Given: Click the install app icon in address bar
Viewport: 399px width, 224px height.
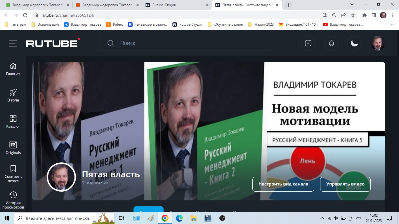Looking at the screenshot, I should [325, 15].
